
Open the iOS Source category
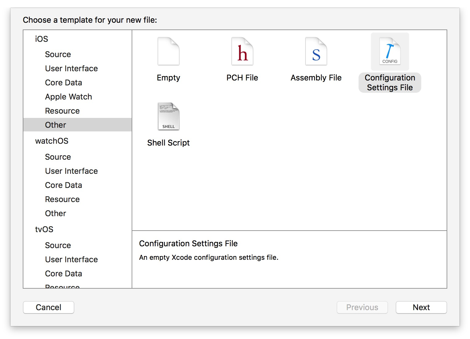[x=58, y=54]
